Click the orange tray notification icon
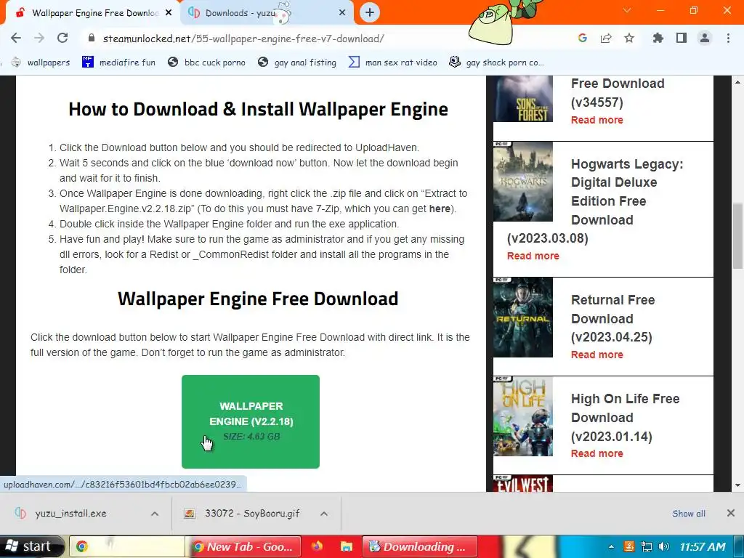The height and width of the screenshot is (558, 744). click(628, 546)
